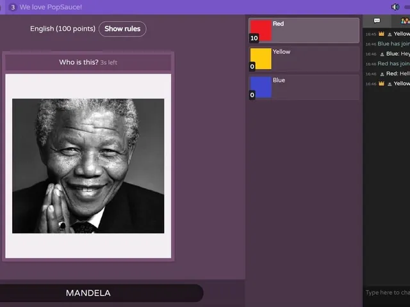Click the Type here to chat box
Screen dimensions: 410x307
(x=388, y=293)
